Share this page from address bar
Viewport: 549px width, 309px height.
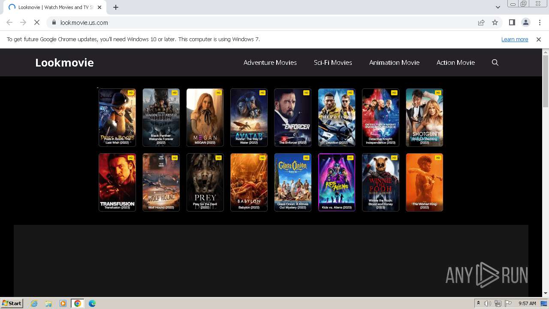(x=481, y=23)
